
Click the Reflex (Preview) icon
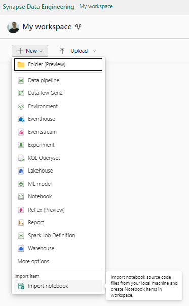pos(21,210)
